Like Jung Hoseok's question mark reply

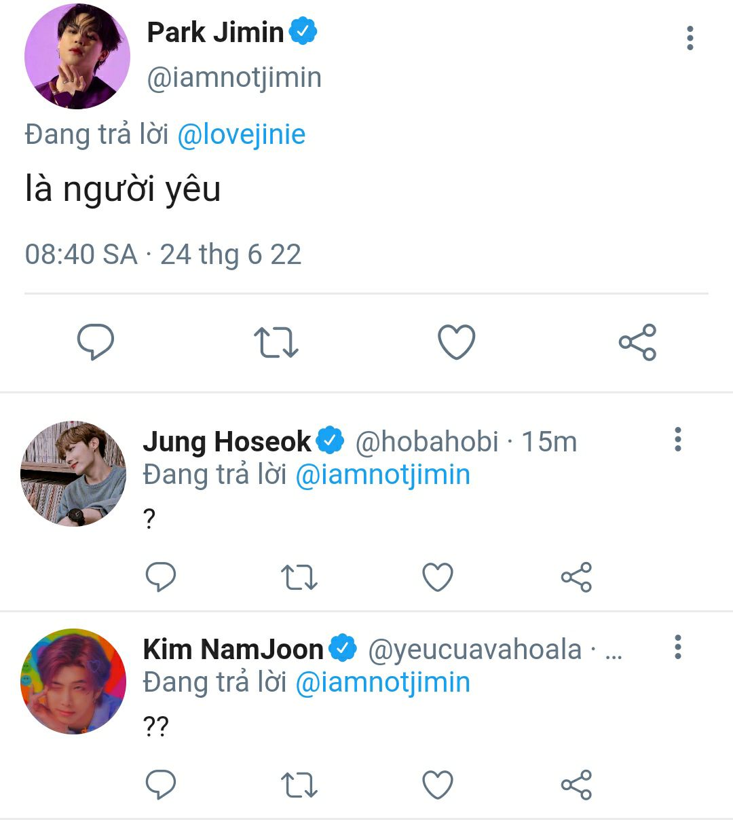pos(438,578)
